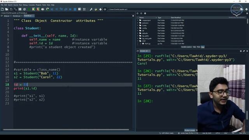Viewport: 249px width, 140px height.
Task: Switch to the Files pane tab
Action: coord(203,47)
